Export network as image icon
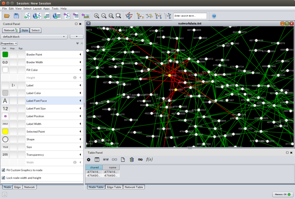295x199 pixels. [x=86, y=16]
